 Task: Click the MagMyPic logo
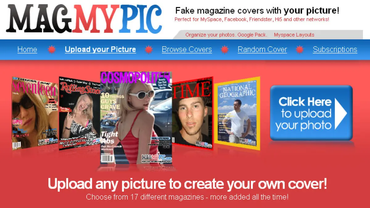click(84, 19)
